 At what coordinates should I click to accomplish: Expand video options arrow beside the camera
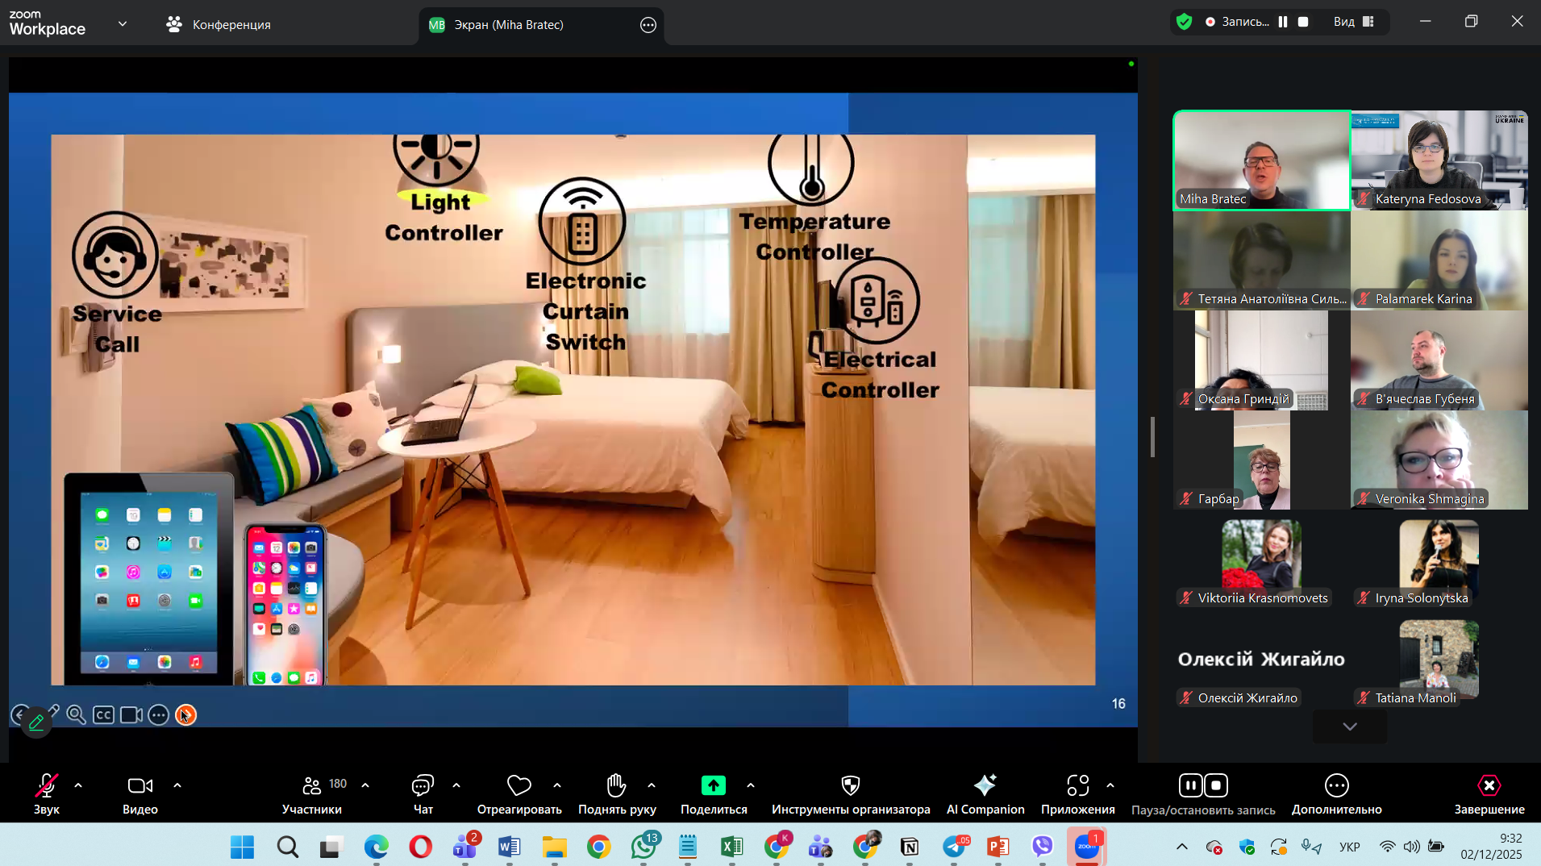tap(177, 785)
